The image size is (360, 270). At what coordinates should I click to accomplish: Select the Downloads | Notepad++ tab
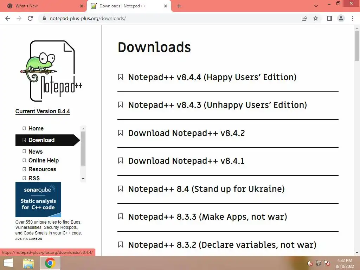pos(129,6)
